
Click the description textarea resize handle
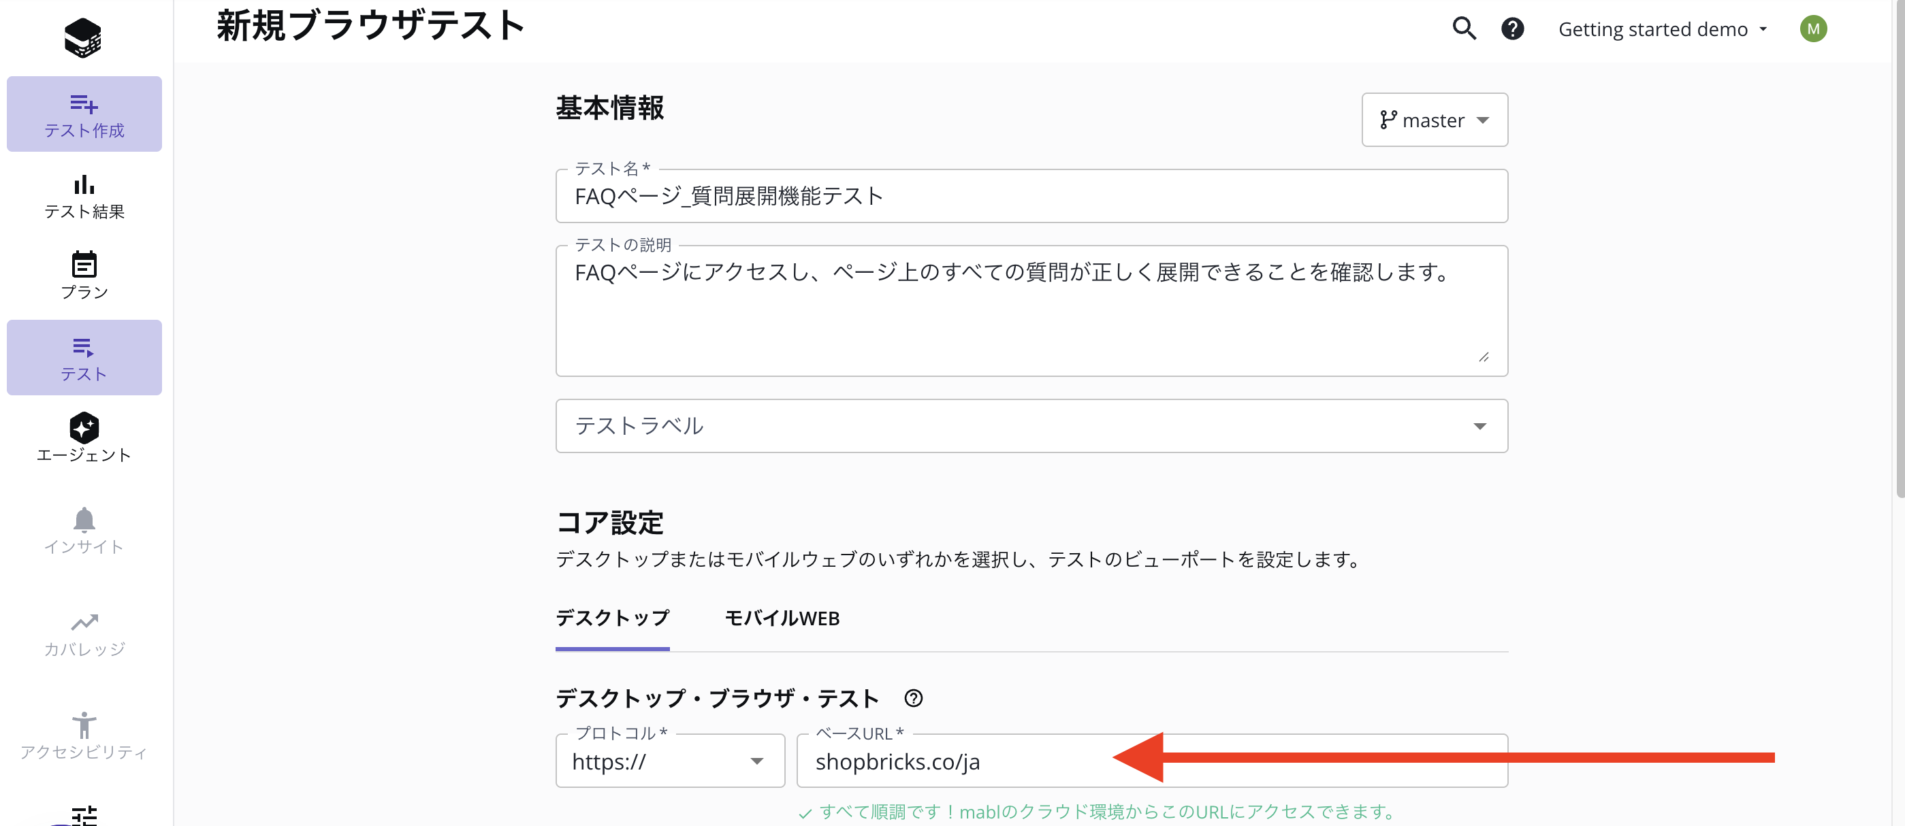point(1484,357)
